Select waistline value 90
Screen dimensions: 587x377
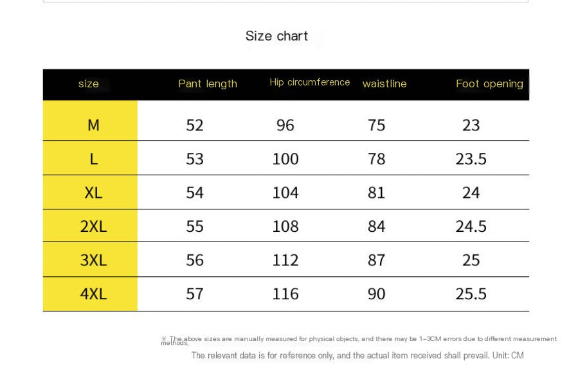pyautogui.click(x=376, y=294)
